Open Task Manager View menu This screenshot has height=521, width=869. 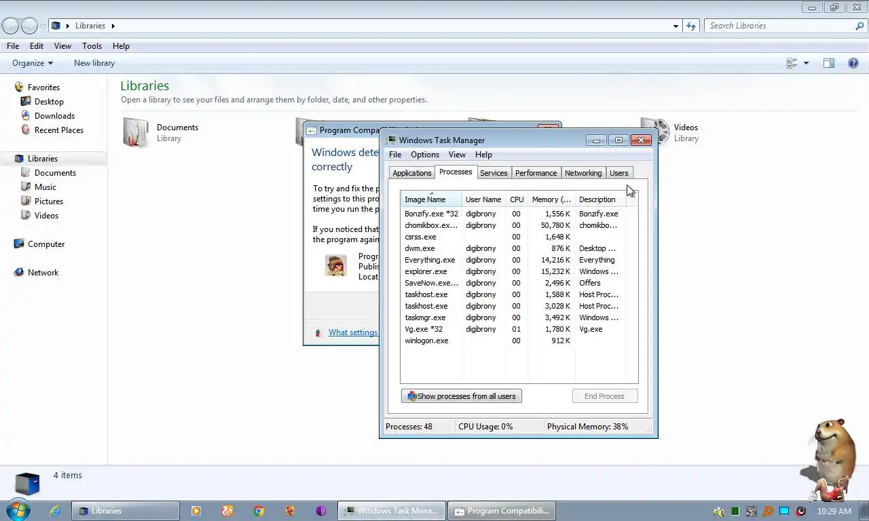[x=457, y=155]
